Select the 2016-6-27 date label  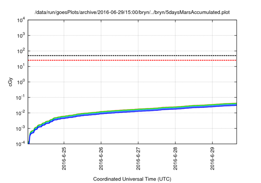click(138, 158)
